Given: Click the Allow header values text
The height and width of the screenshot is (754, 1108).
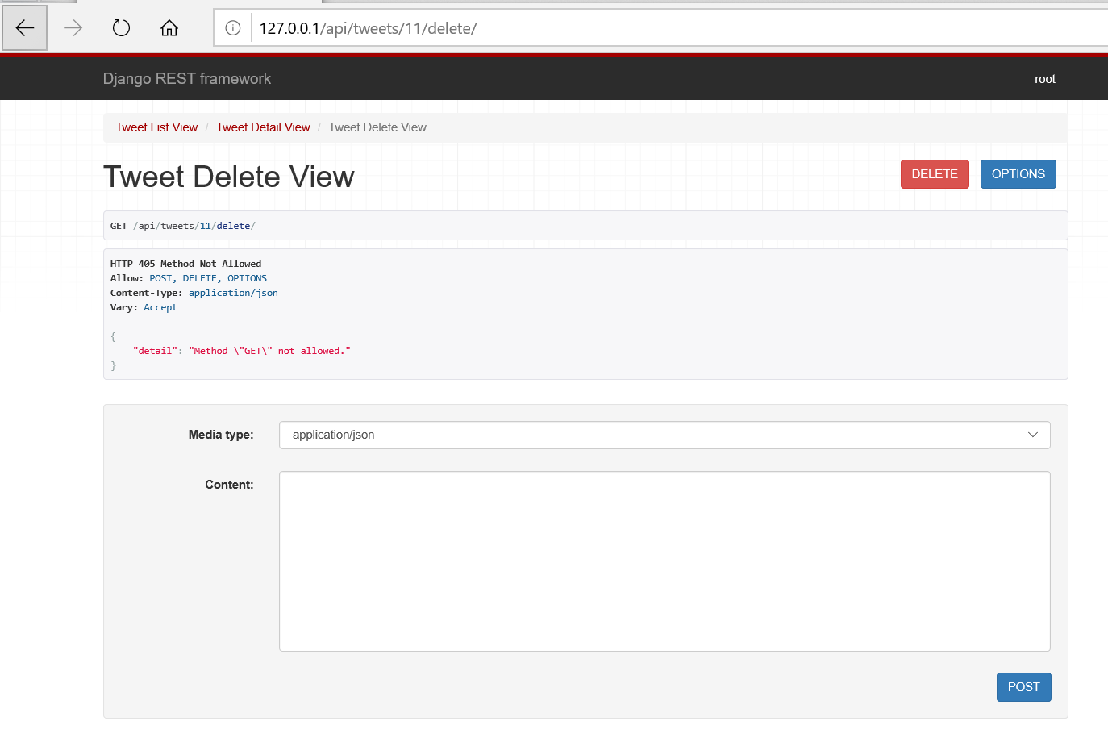Looking at the screenshot, I should (208, 278).
